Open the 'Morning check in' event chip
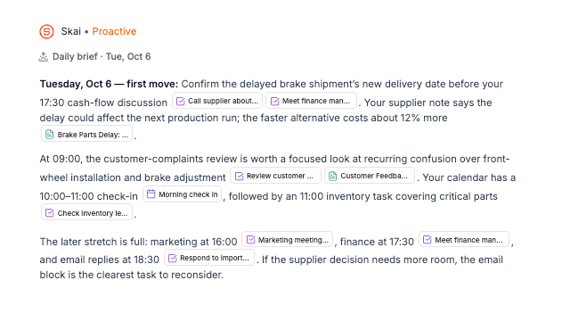 click(182, 194)
